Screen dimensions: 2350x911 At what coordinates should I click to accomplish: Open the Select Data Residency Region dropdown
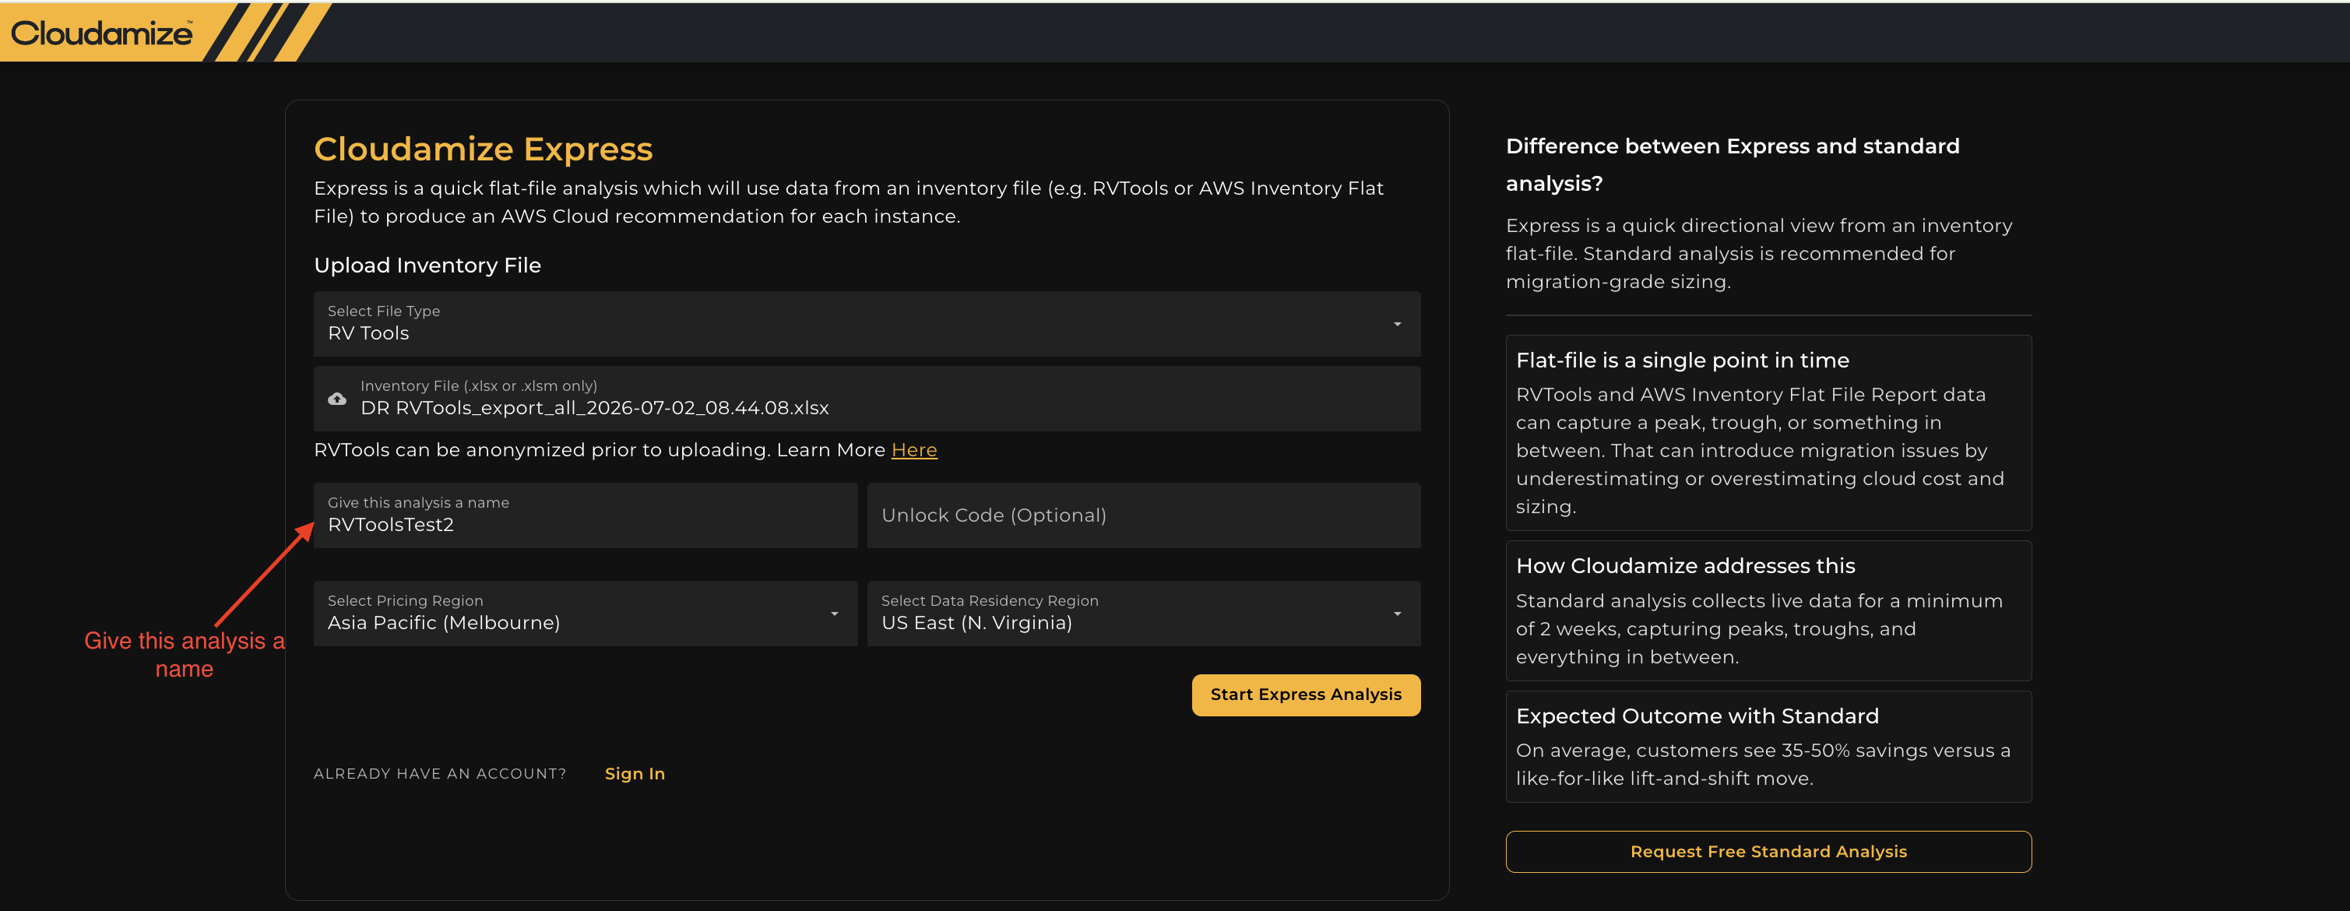click(x=1144, y=614)
